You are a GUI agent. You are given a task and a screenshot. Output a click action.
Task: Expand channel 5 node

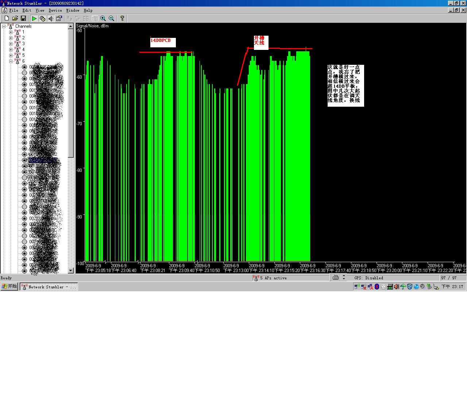(11, 55)
